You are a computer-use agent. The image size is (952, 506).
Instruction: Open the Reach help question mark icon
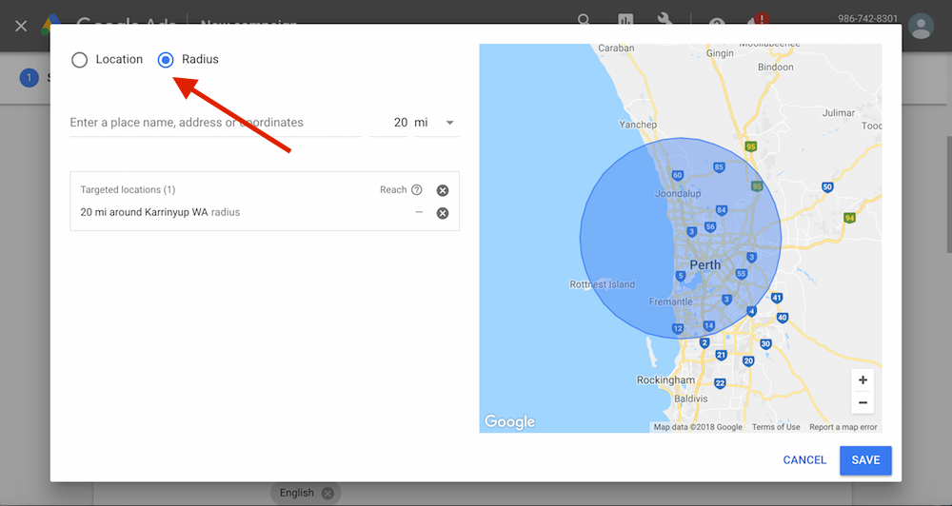click(417, 190)
